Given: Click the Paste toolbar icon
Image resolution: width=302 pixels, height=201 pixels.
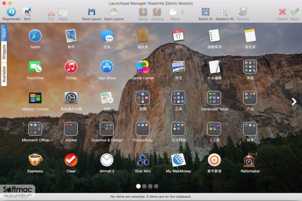Looking at the screenshot, I should point(63,12).
